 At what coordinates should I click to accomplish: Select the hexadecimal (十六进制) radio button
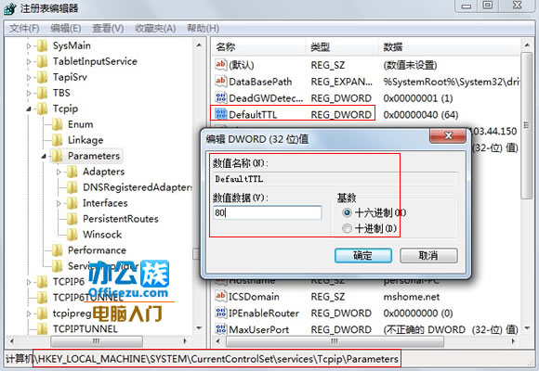(347, 212)
